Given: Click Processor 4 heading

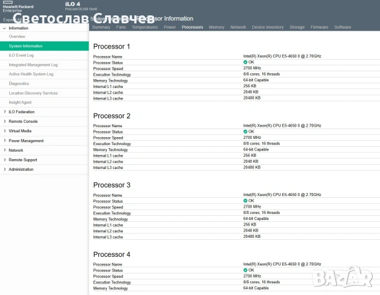Looking at the screenshot, I should point(112,254).
